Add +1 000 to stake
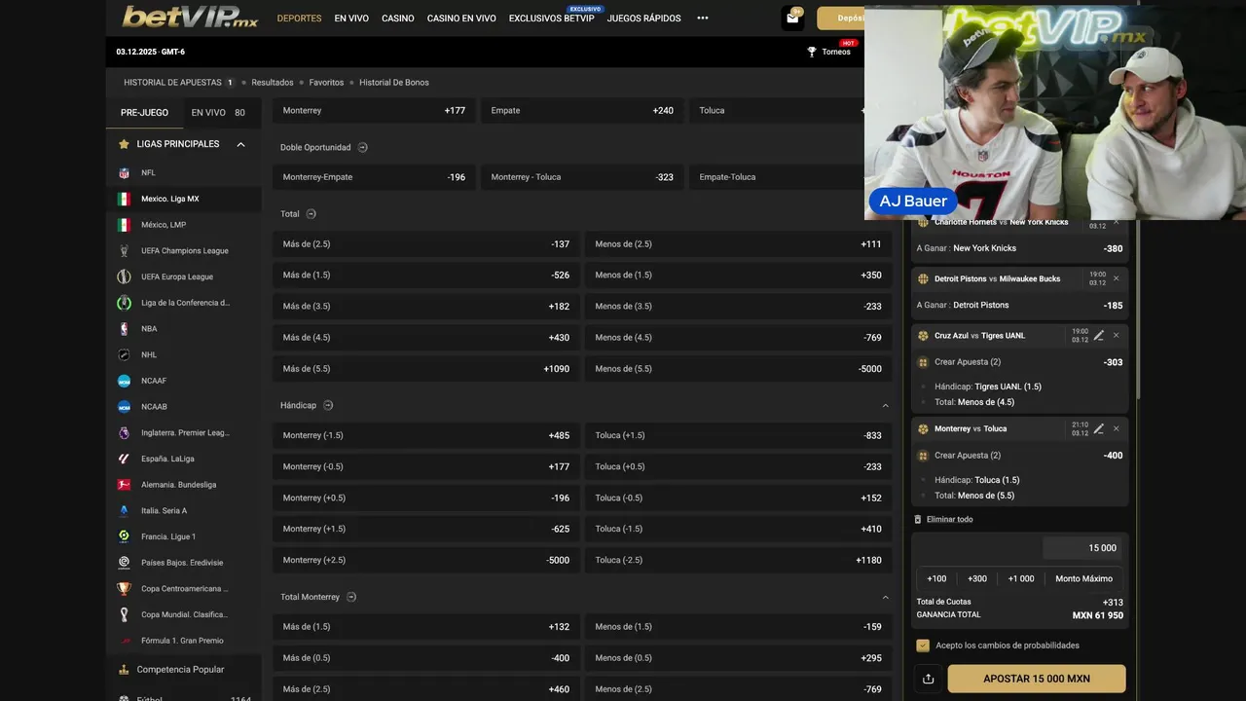1246x701 pixels. pos(1021,578)
